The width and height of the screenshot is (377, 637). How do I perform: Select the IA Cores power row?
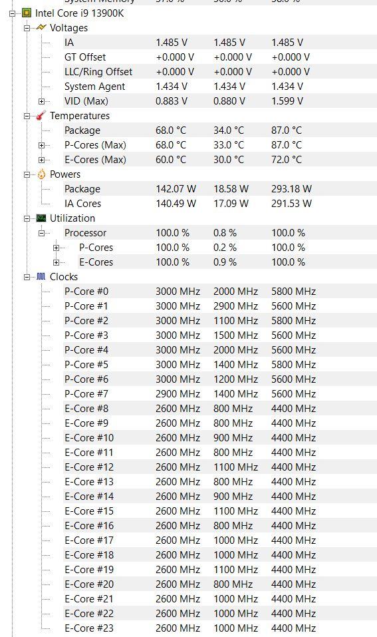click(220, 204)
